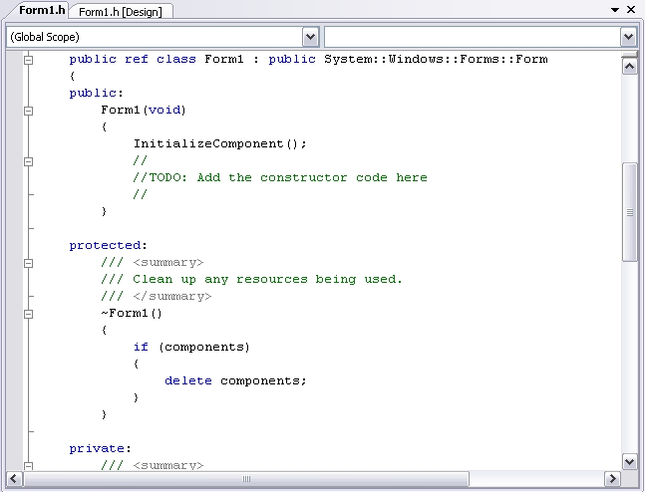The height and width of the screenshot is (492, 645).
Task: Collapse the summary comment under protected
Action: tap(28, 263)
